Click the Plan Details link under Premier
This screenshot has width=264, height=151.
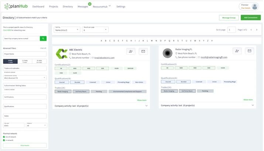click(246, 8)
